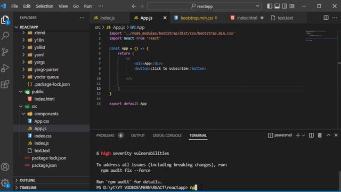Expand the yargs-parser folder
The image size is (341, 192).
click(x=51, y=70)
